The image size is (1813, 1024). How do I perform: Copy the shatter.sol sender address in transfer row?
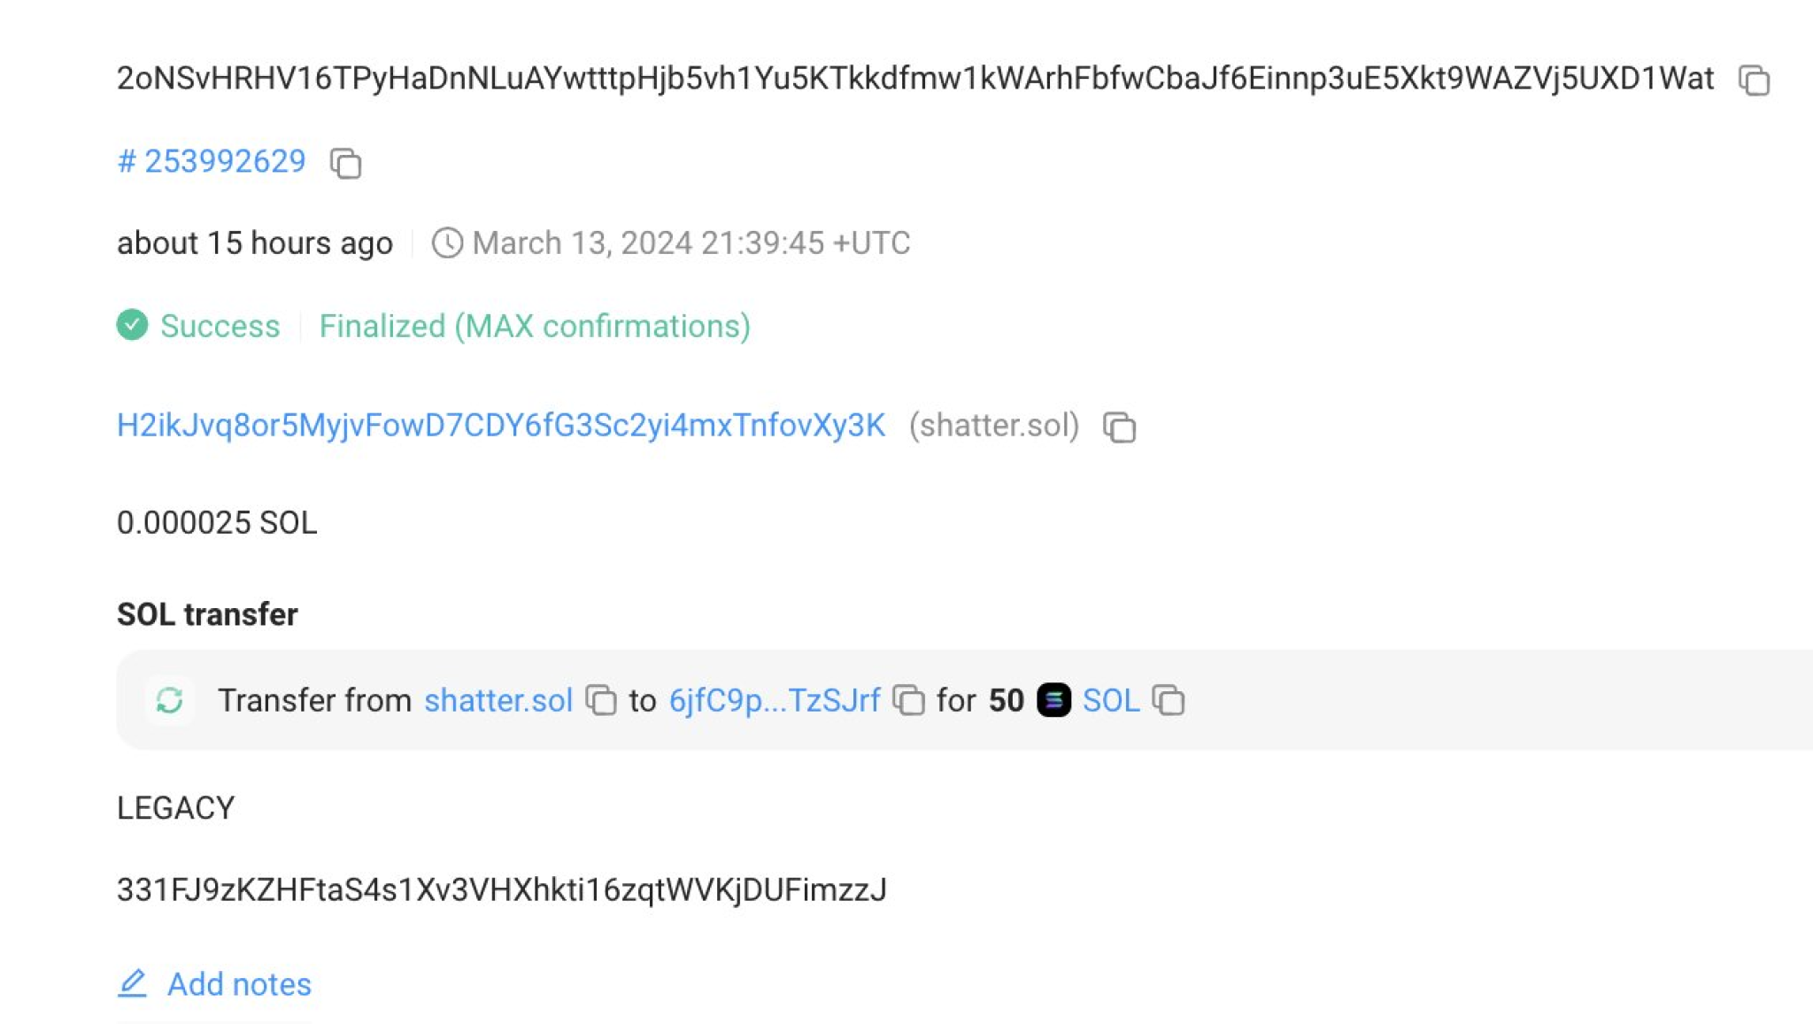point(602,700)
